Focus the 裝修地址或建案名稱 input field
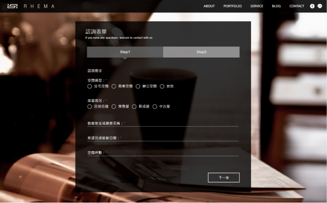The height and width of the screenshot is (203, 327). tap(180, 123)
